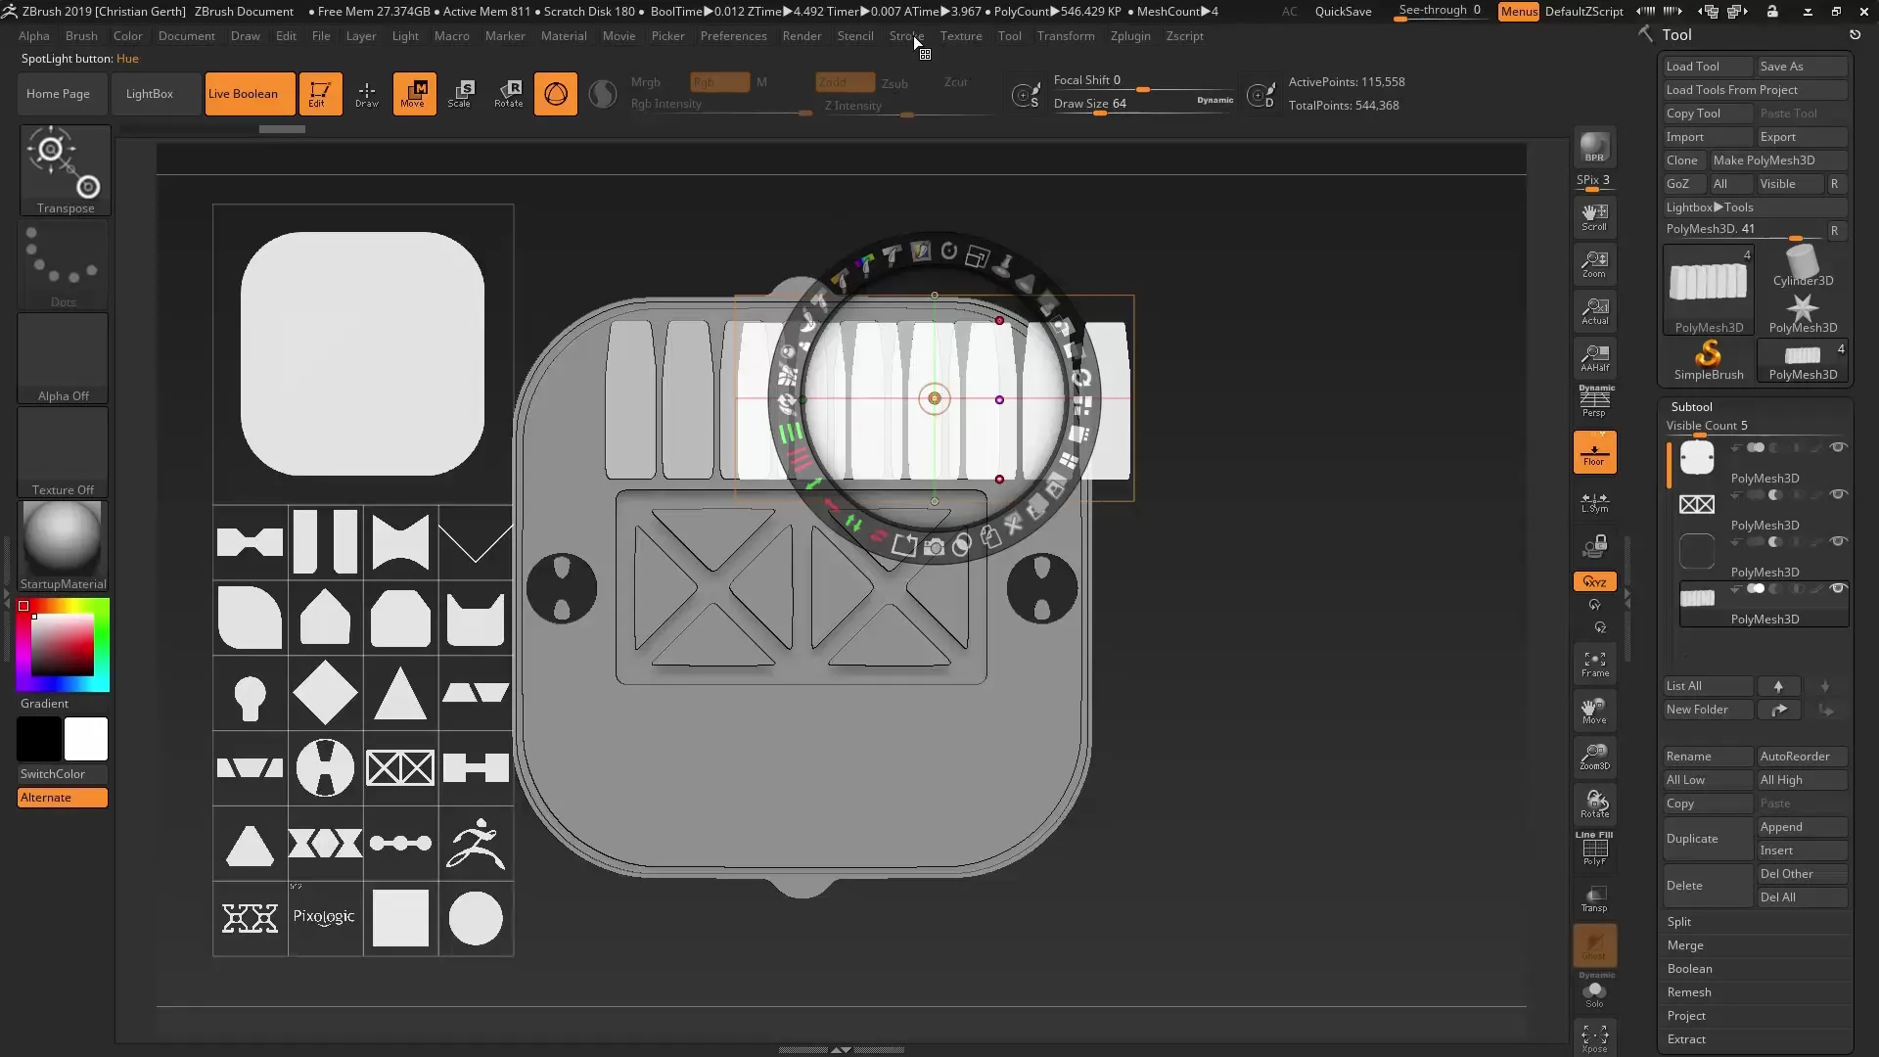Viewport: 1879px width, 1057px height.
Task: Click the Edit mode button
Action: pyautogui.click(x=320, y=94)
